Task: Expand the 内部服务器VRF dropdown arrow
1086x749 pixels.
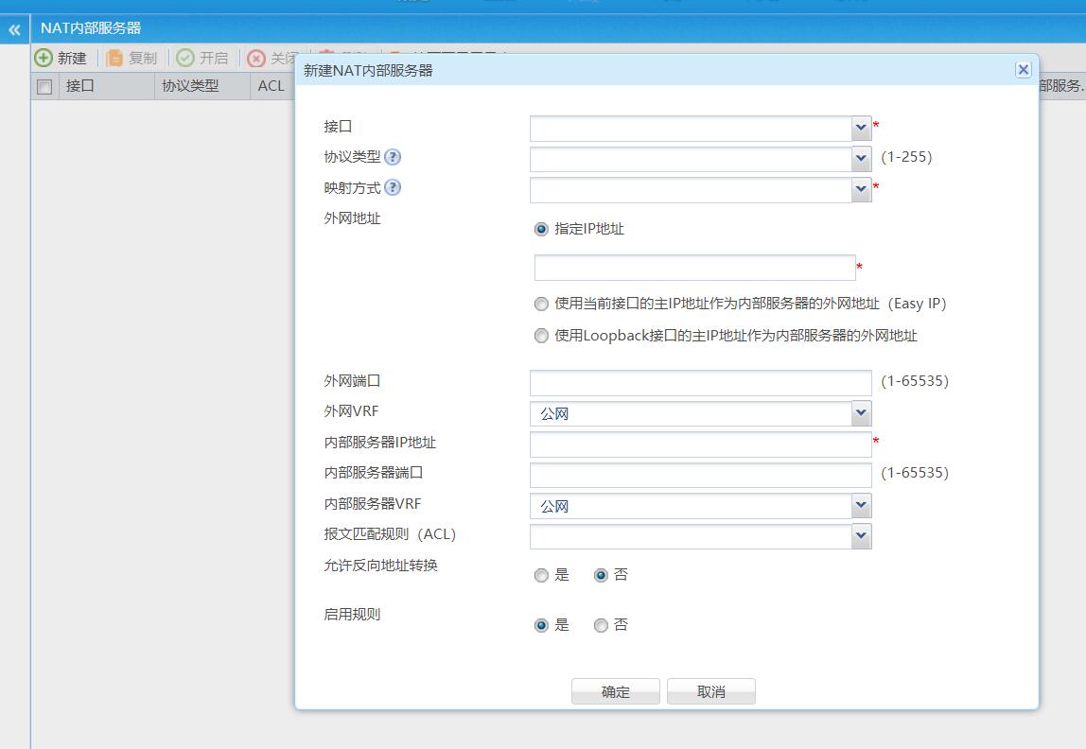Action: click(861, 505)
